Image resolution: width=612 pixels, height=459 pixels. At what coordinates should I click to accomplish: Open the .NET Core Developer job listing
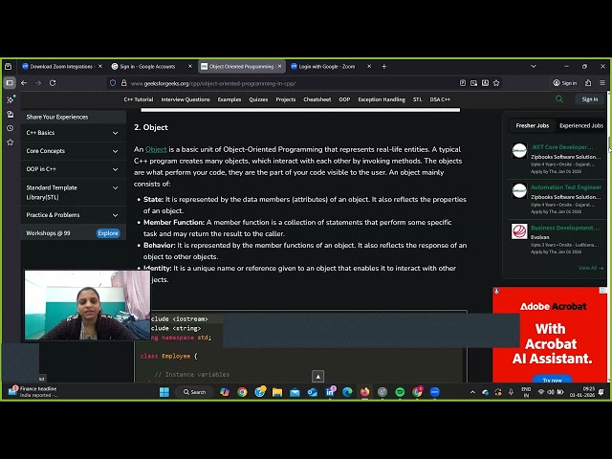[561, 147]
